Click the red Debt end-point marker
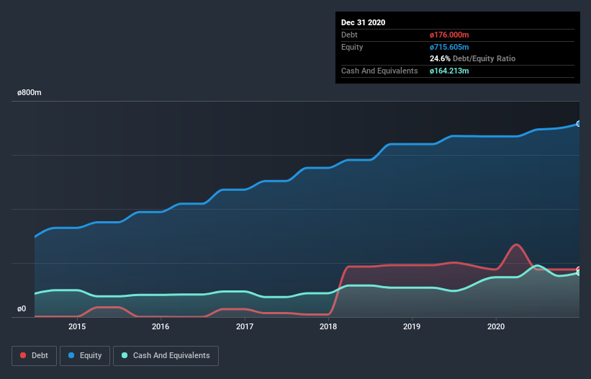 coord(579,269)
